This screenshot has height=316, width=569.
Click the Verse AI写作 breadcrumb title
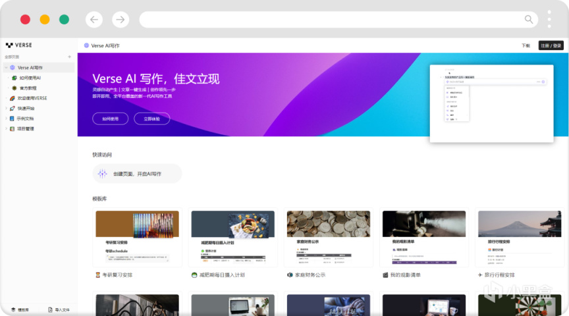click(105, 45)
